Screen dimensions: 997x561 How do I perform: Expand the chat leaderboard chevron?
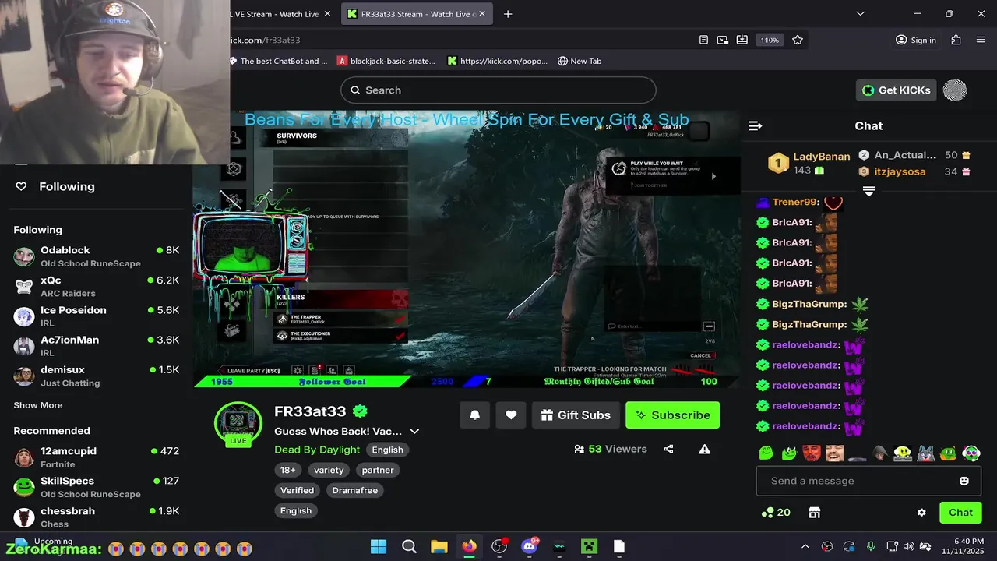(x=869, y=191)
